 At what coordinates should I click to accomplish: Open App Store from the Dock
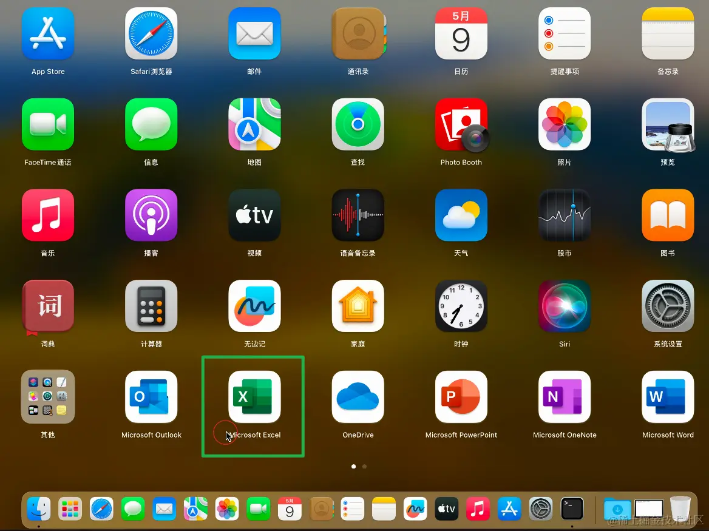click(x=510, y=509)
